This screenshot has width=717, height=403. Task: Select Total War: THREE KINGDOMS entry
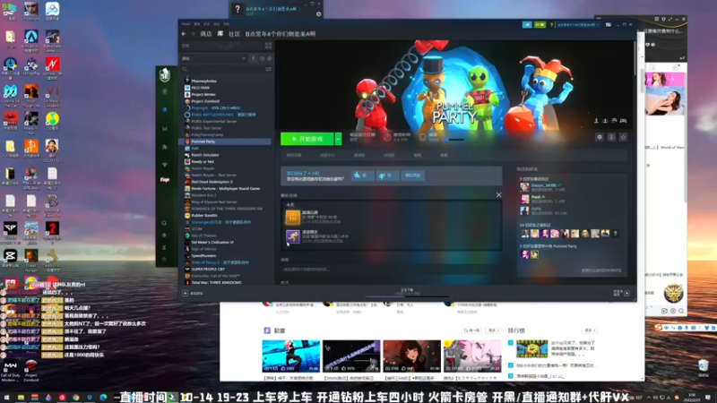tap(216, 282)
